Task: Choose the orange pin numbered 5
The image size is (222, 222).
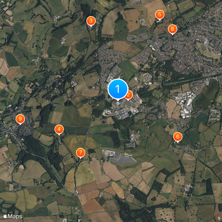Action: [x=160, y=15]
